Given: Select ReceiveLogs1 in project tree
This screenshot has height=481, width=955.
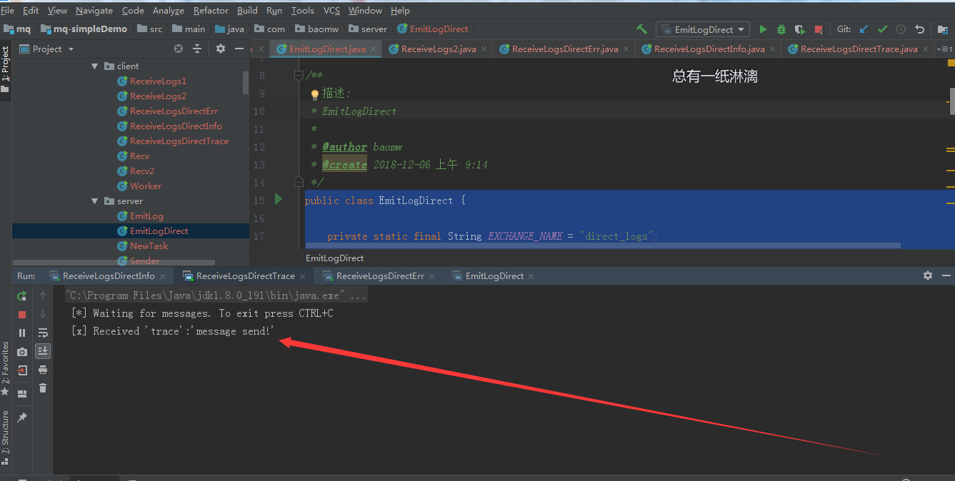Looking at the screenshot, I should point(158,81).
